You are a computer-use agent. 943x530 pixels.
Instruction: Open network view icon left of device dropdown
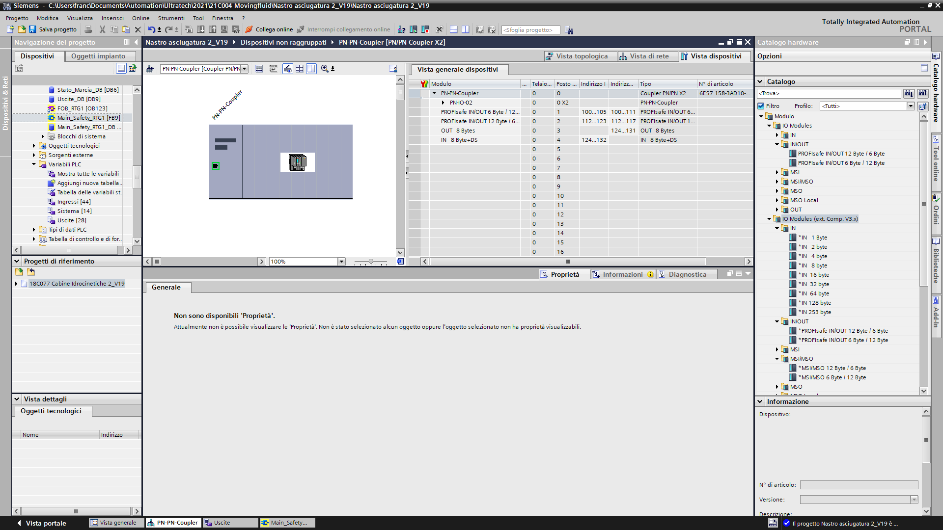pyautogui.click(x=150, y=69)
